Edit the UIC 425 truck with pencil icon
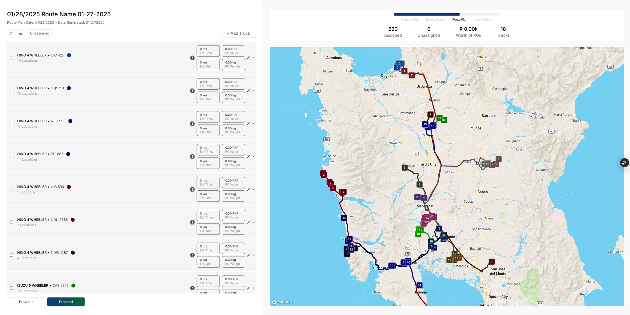 [x=249, y=58]
